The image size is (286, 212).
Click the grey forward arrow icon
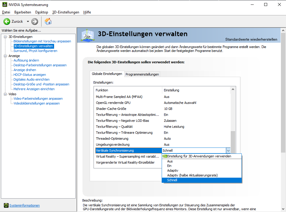[x=35, y=21]
